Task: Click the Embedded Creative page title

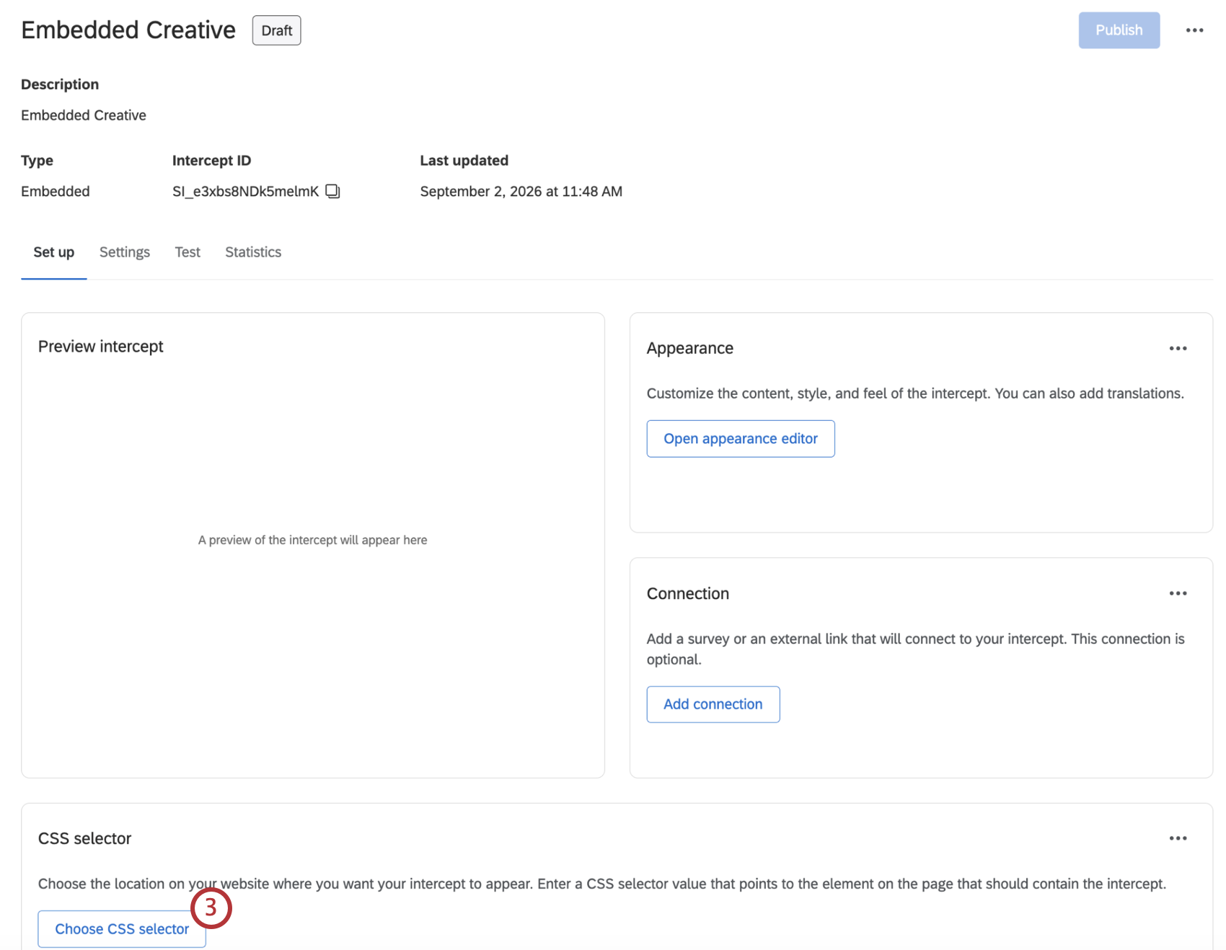Action: click(128, 30)
